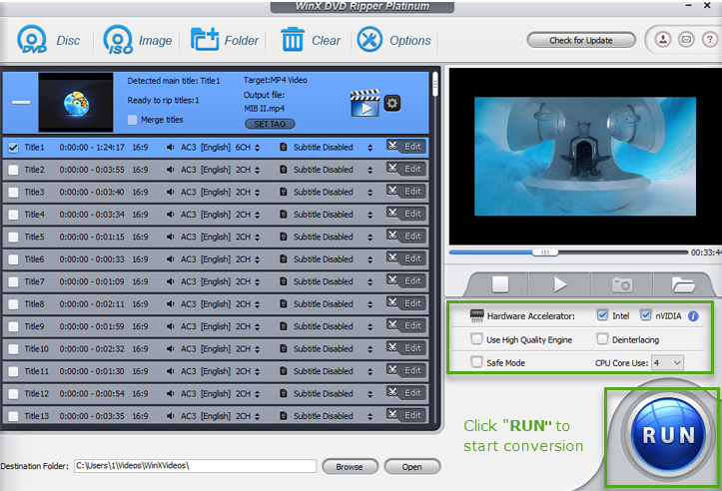Click the email envelope icon
Viewport: 722px width, 491px height.
(x=686, y=40)
